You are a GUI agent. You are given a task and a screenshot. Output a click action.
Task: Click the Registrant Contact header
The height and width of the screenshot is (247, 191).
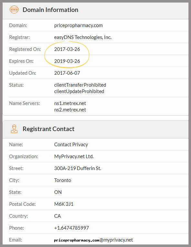point(48,129)
